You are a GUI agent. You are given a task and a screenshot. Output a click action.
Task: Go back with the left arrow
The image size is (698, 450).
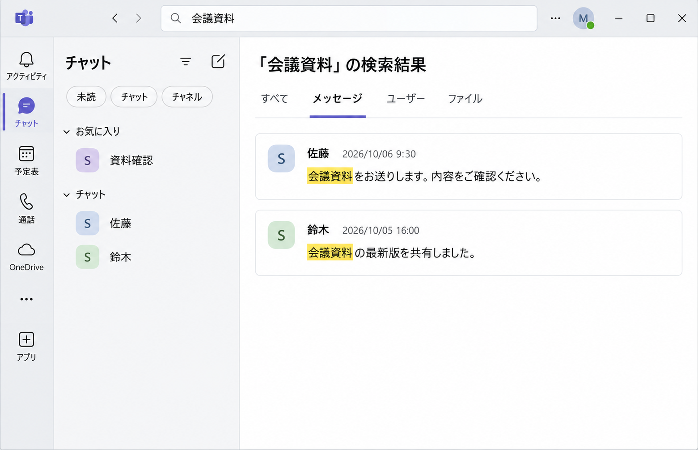[115, 18]
